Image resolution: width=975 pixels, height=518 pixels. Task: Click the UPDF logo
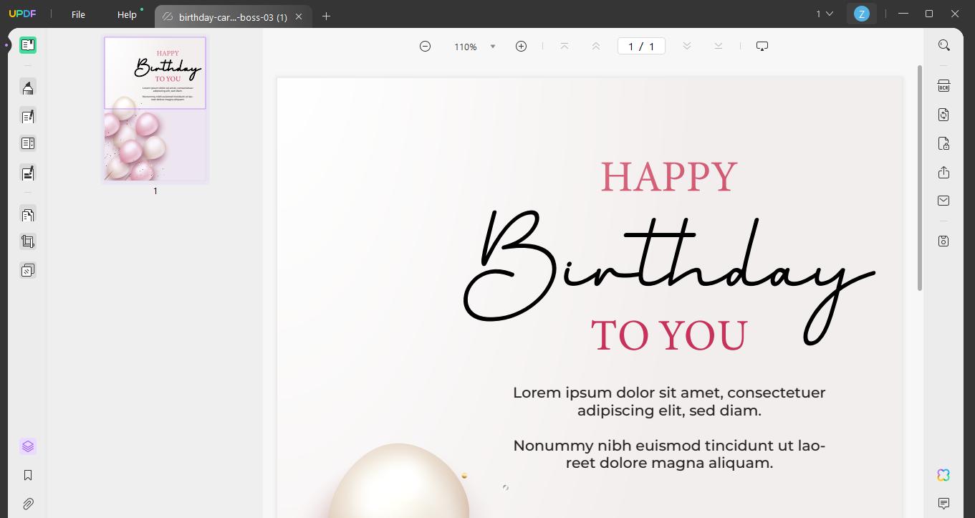(x=22, y=14)
